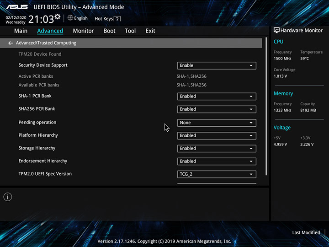Open the Pending operation dropdown
This screenshot has width=329, height=247.
[x=217, y=123]
